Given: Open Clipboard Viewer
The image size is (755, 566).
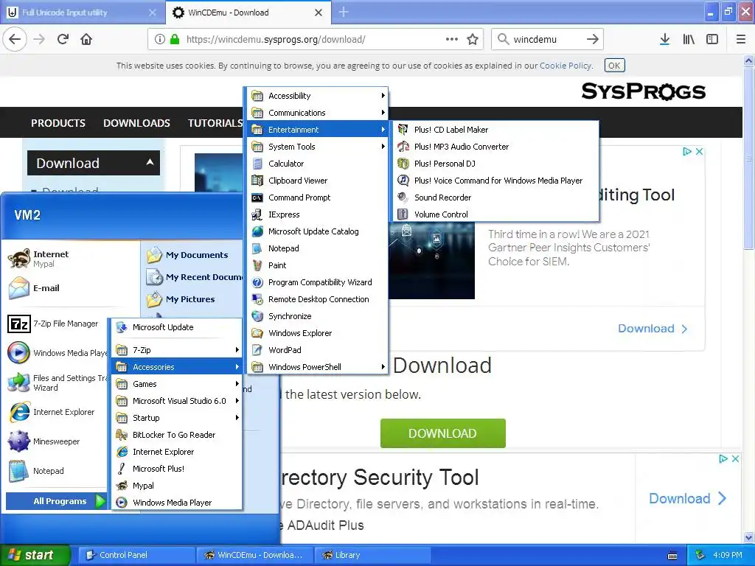Looking at the screenshot, I should [318, 181].
